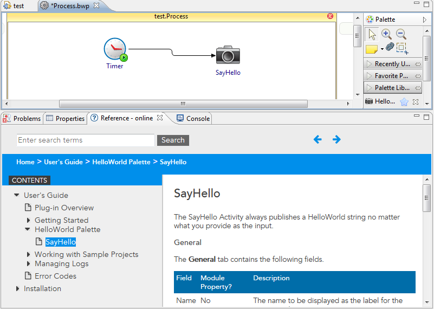This screenshot has width=434, height=309.
Task: Click the SayHello camera activity
Action: tap(228, 55)
